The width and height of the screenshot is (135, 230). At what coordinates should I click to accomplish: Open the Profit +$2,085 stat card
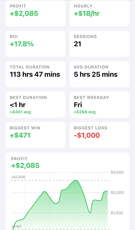tap(35, 13)
